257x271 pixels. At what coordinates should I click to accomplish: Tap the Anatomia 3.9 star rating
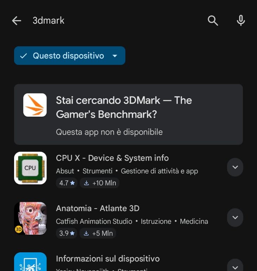coord(67,233)
